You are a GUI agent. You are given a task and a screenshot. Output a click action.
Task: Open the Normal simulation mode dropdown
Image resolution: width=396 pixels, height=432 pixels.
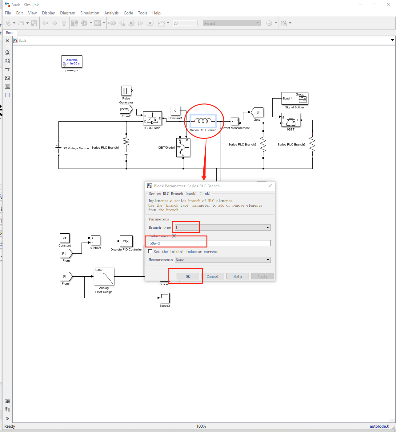point(232,23)
